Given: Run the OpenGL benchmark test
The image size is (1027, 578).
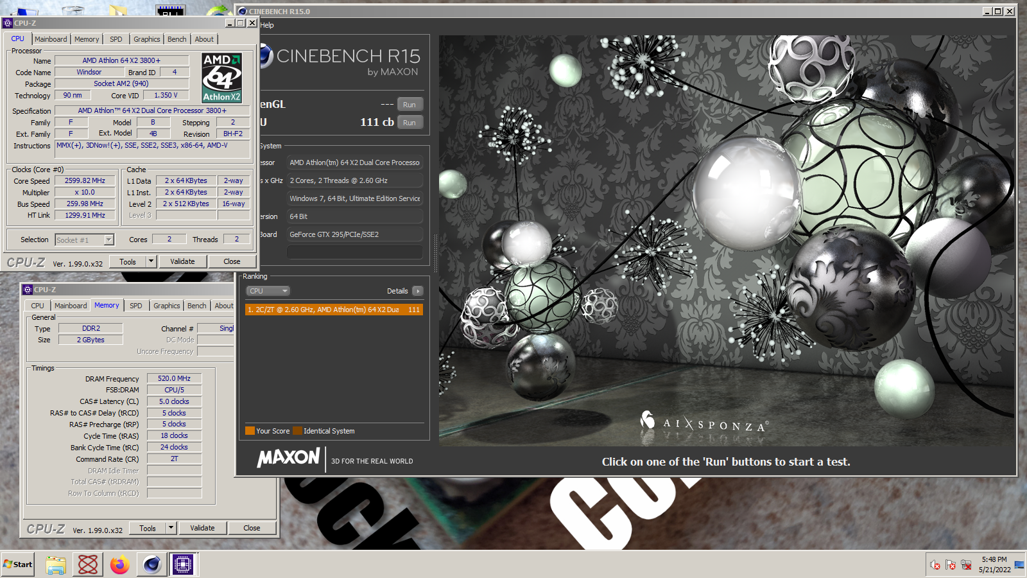Looking at the screenshot, I should pos(410,105).
